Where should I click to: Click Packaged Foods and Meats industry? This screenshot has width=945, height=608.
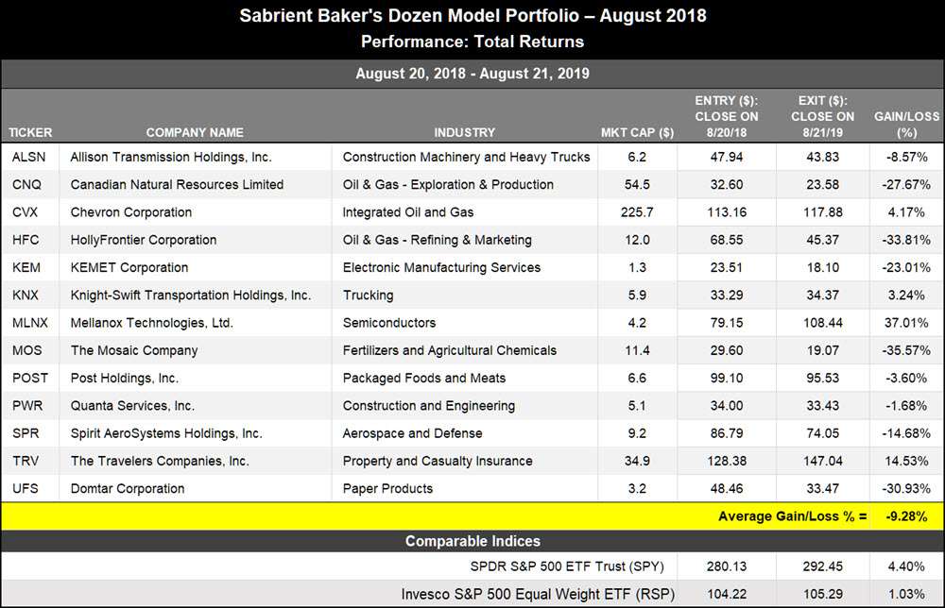click(x=423, y=379)
